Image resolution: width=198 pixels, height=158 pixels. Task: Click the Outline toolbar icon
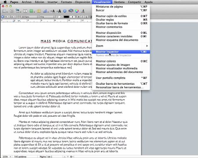click(12, 11)
